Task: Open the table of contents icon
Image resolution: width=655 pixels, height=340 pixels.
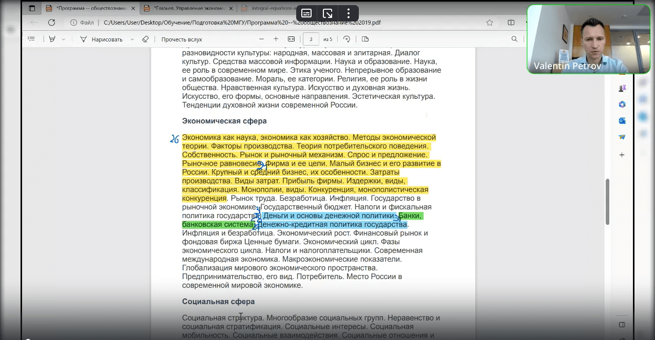Action: click(32, 39)
